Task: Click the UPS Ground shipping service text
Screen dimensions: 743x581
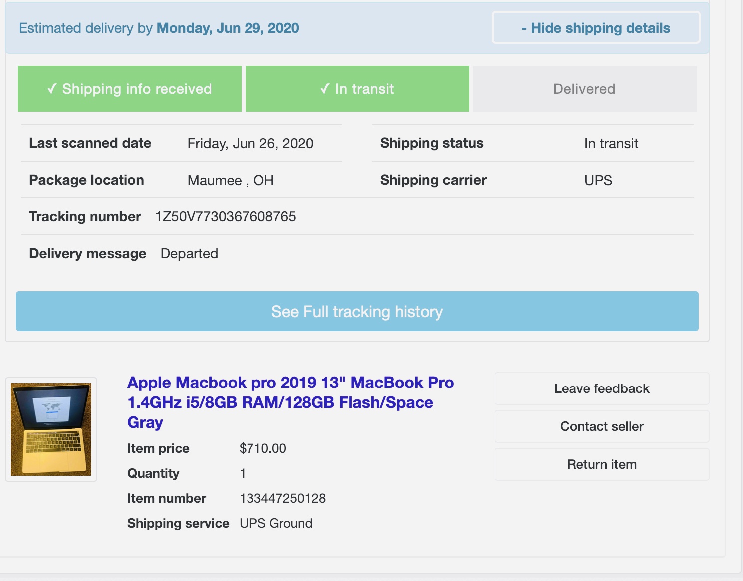Action: 276,523
